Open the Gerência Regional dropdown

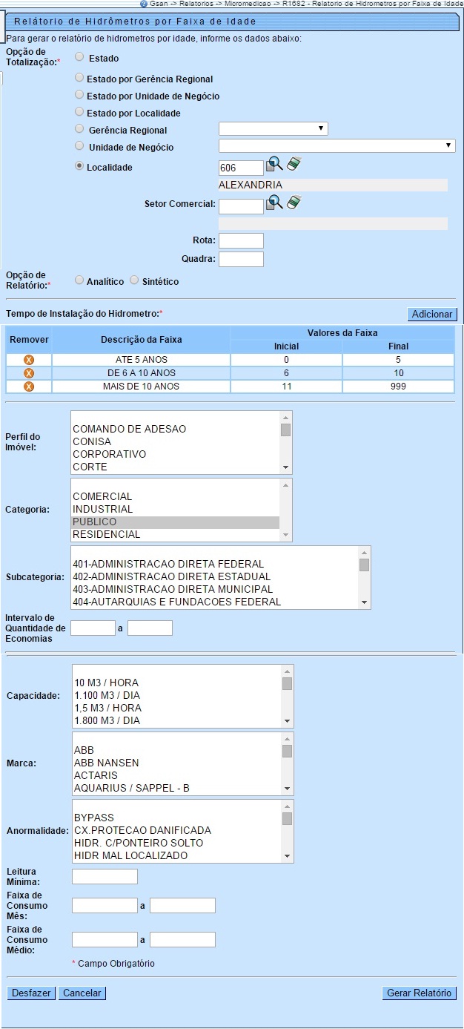tap(273, 129)
